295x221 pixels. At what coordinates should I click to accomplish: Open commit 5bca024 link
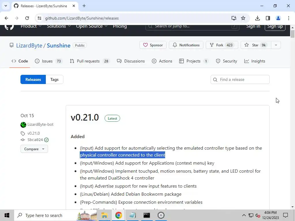coord(35,140)
